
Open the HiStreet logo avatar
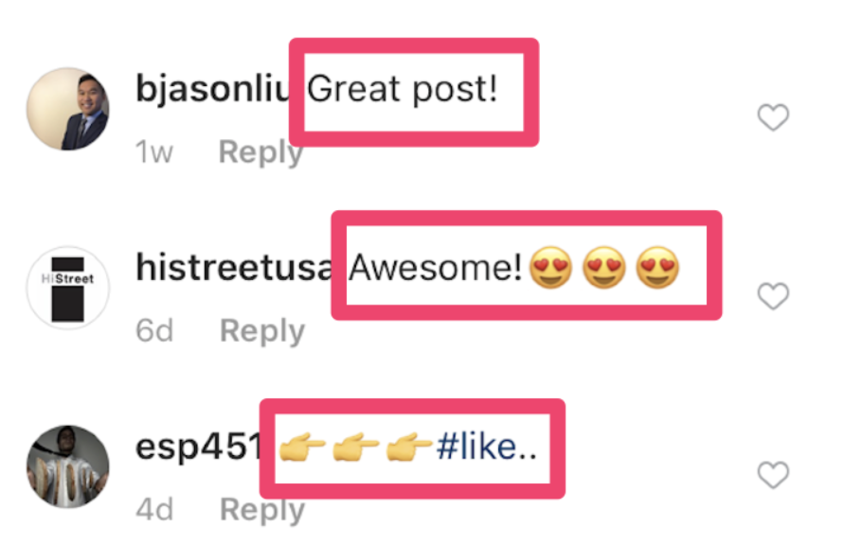[68, 288]
